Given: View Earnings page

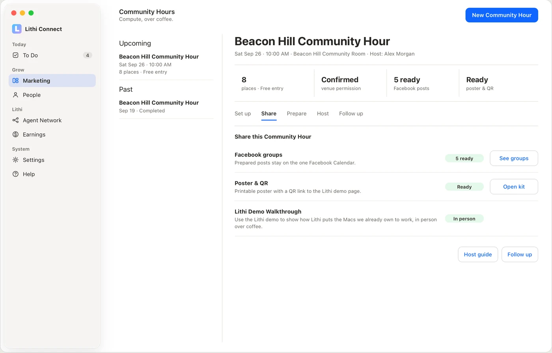Looking at the screenshot, I should pos(52,134).
